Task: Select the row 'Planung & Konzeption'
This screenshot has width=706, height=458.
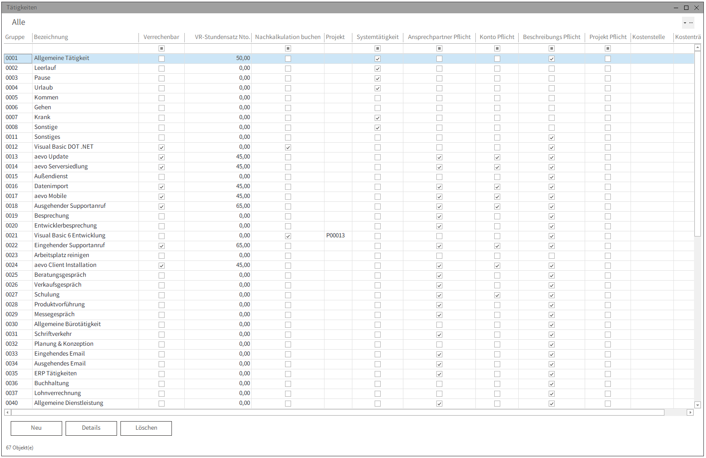Action: tap(349, 344)
